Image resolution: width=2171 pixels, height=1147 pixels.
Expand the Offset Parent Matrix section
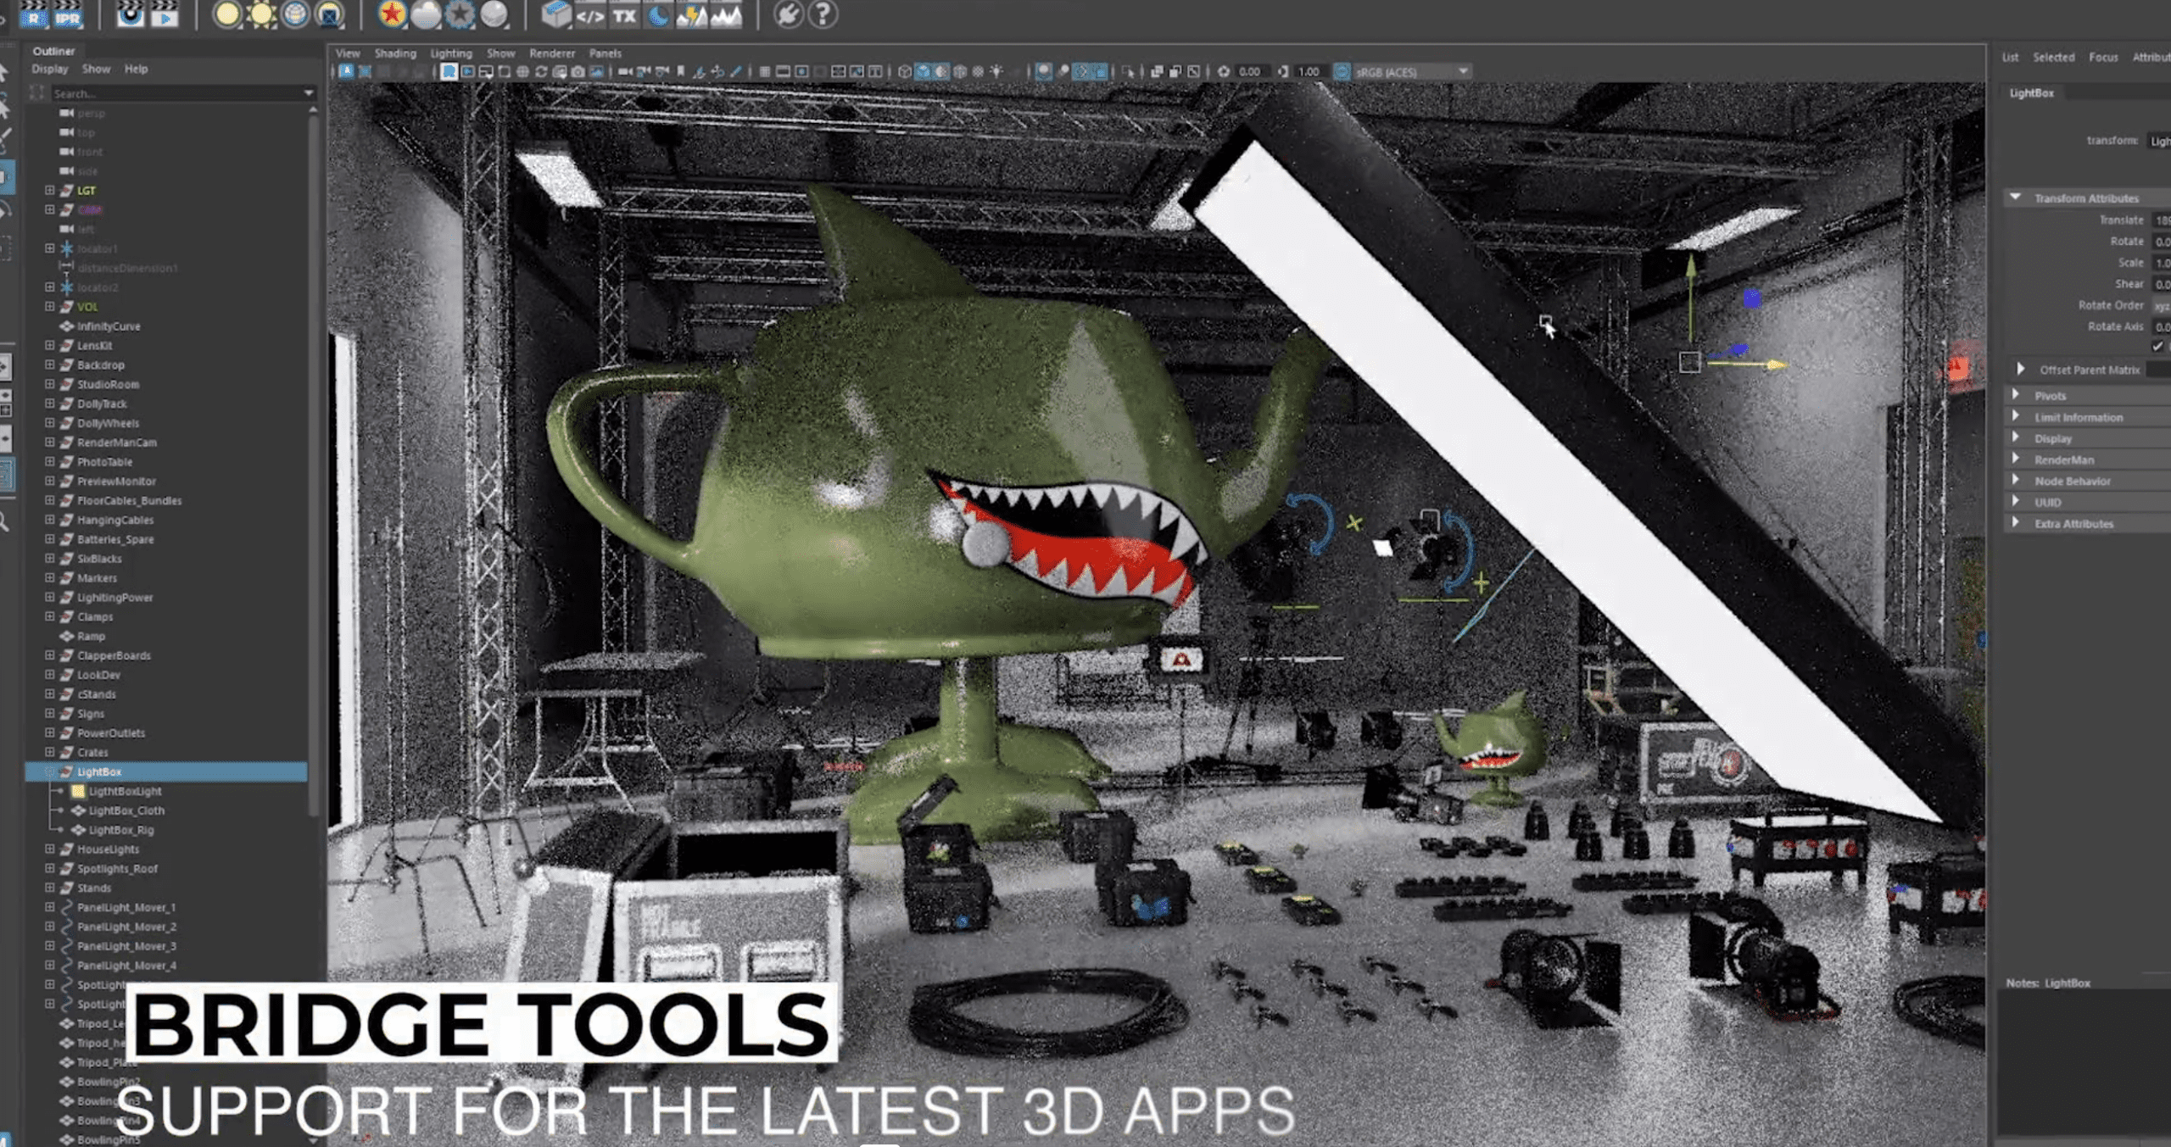2019,369
